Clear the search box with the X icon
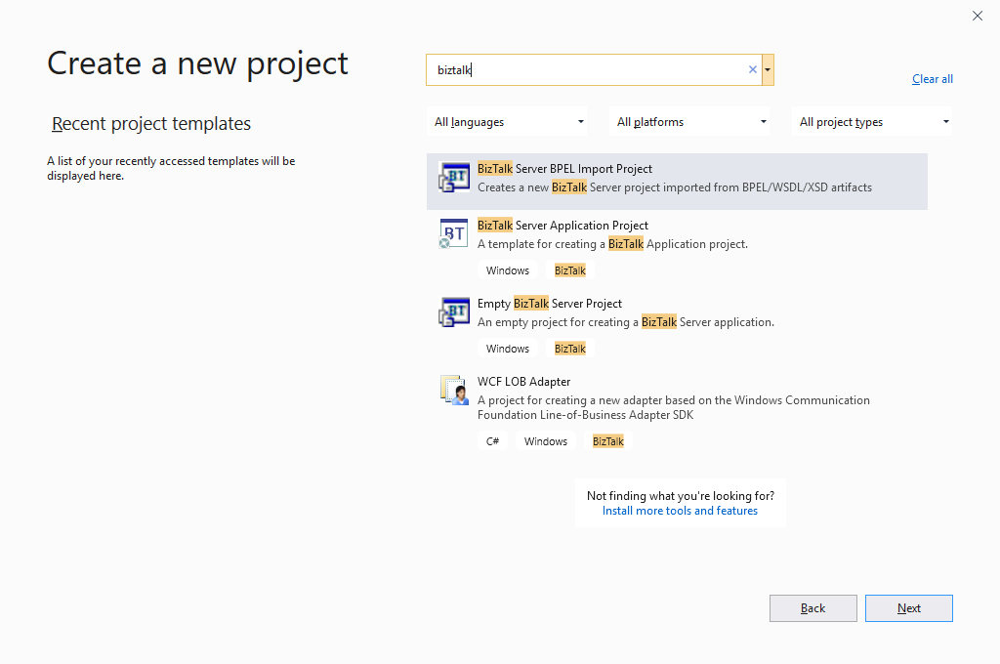Screen dimensions: 1000x664 point(752,69)
